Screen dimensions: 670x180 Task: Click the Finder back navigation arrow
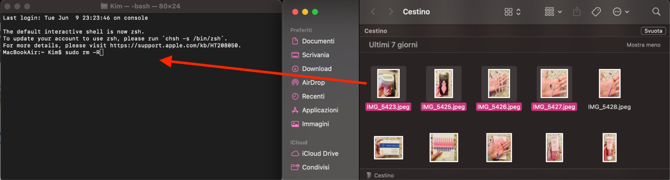(x=373, y=12)
